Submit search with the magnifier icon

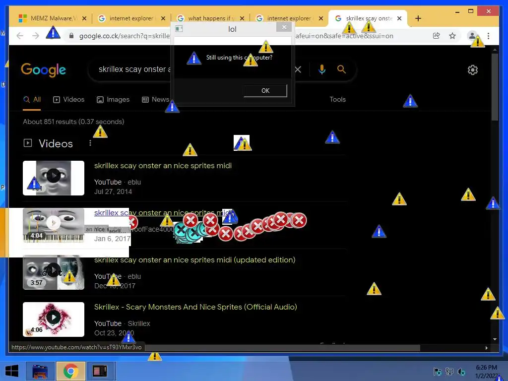(x=341, y=69)
